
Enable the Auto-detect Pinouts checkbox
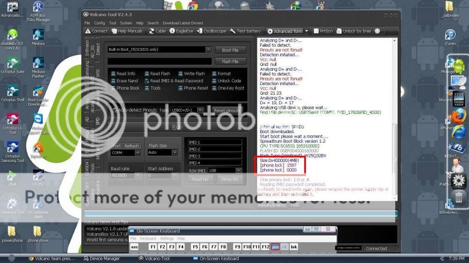point(115,110)
